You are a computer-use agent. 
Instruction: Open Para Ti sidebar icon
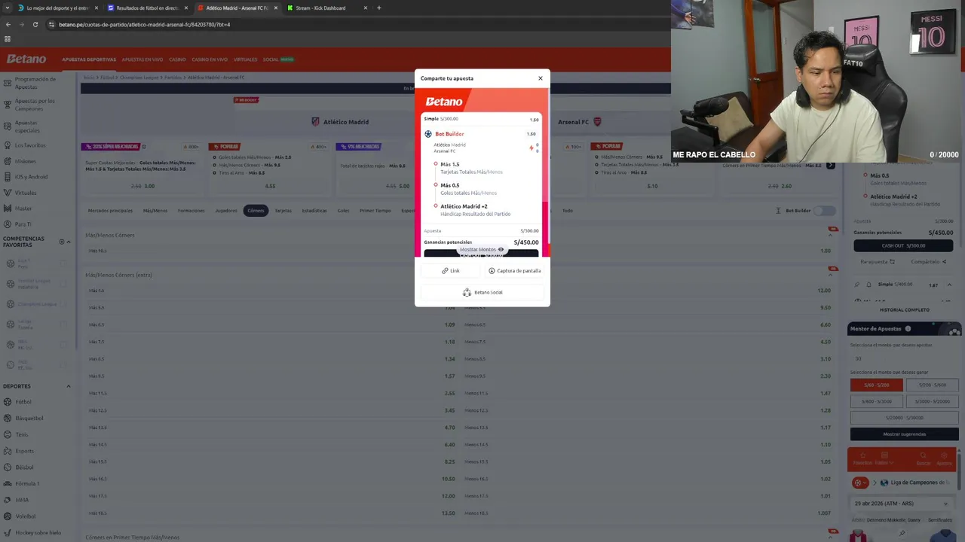pyautogui.click(x=8, y=224)
